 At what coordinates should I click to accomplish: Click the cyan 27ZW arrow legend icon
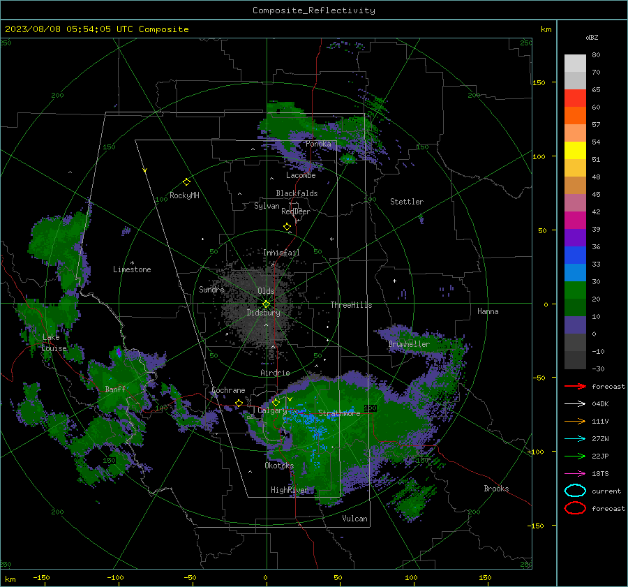575,439
